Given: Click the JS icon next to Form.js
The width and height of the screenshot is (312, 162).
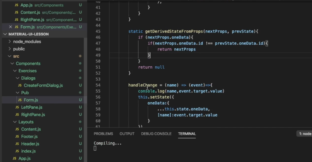Looking at the screenshot, I should click(20, 100).
